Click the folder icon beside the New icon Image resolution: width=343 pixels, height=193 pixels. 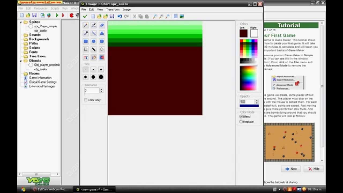(99, 16)
